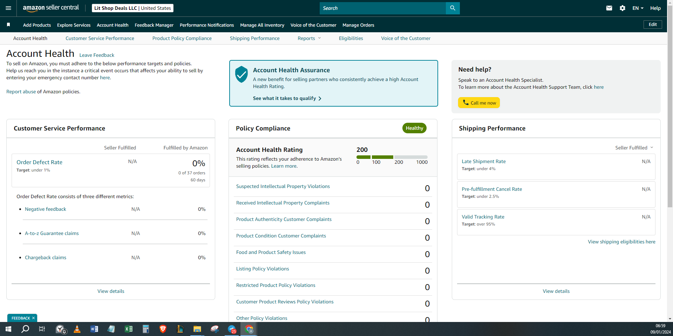Switch to Product Policy Compliance tab

click(x=182, y=38)
